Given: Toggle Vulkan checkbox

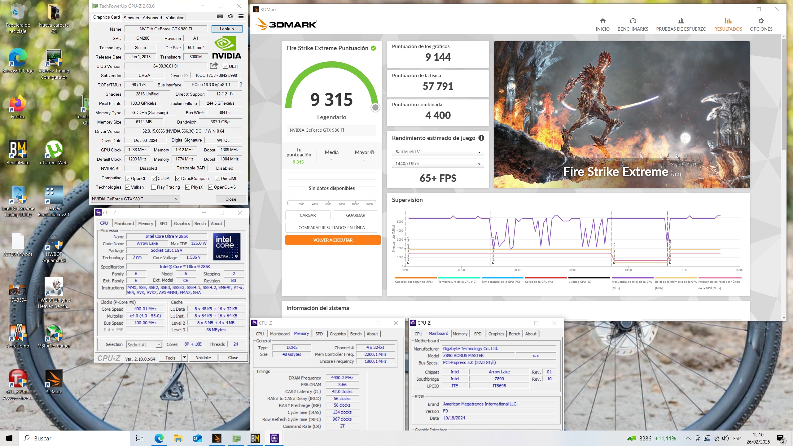Looking at the screenshot, I should [x=127, y=187].
